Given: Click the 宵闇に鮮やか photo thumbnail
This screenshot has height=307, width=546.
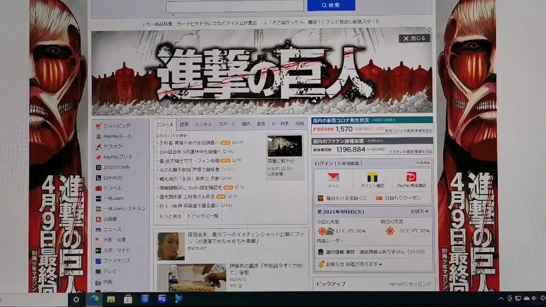Looking at the screenshot, I should click(x=284, y=146).
